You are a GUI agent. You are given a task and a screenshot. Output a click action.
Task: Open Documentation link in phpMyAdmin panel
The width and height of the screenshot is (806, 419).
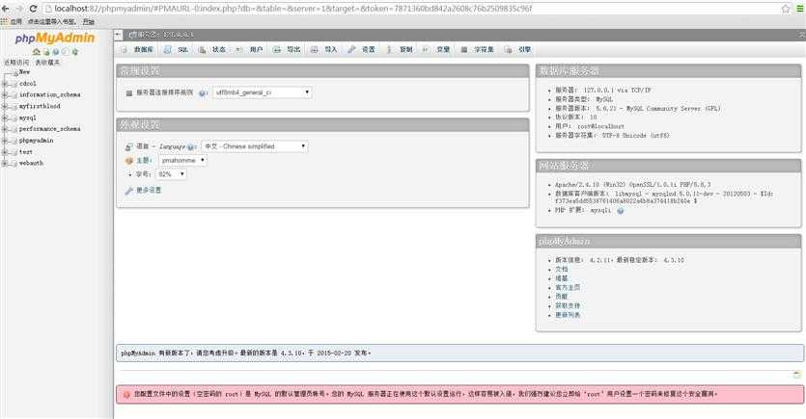(x=562, y=270)
